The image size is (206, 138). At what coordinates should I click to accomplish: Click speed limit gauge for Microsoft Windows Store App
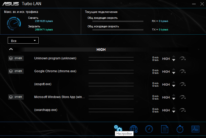183,97
